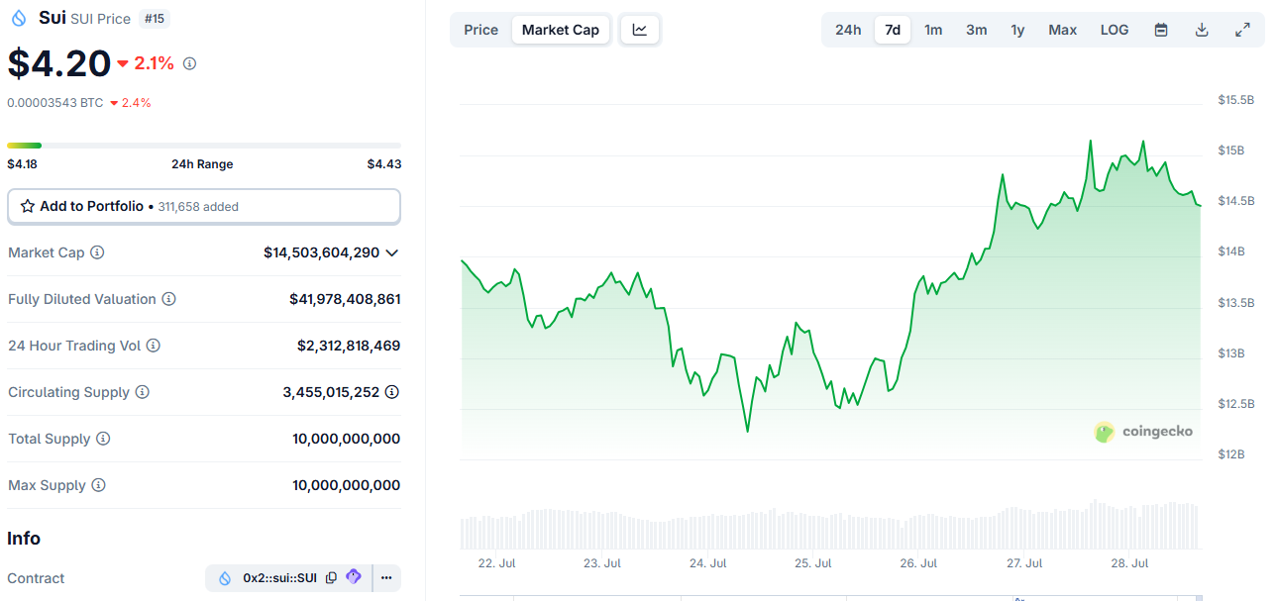Click the $4.20 price value
Viewport: 1277px width, 601px height.
point(58,63)
